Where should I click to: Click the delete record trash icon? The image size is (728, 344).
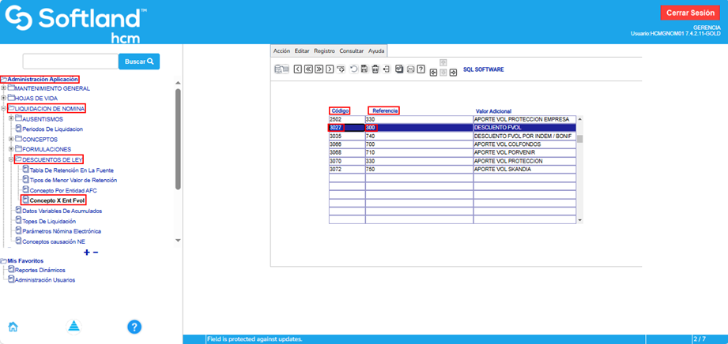point(375,69)
